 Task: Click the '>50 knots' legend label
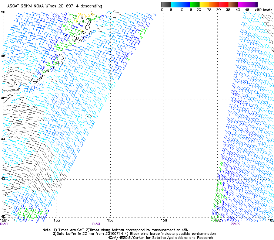tap(263, 10)
